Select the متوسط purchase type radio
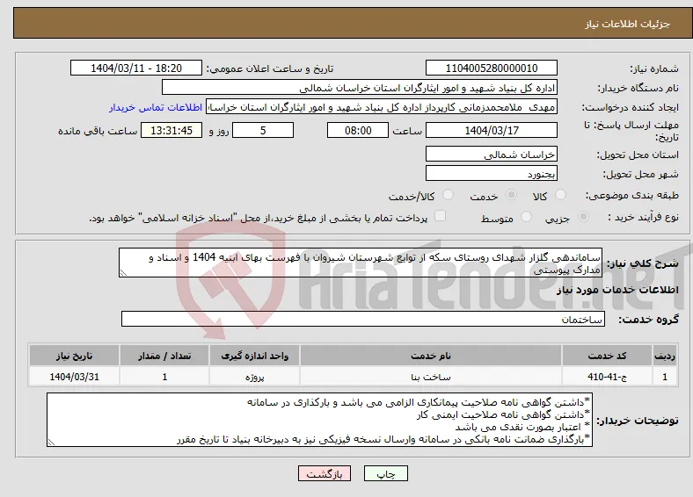This screenshot has width=693, height=497. click(526, 216)
